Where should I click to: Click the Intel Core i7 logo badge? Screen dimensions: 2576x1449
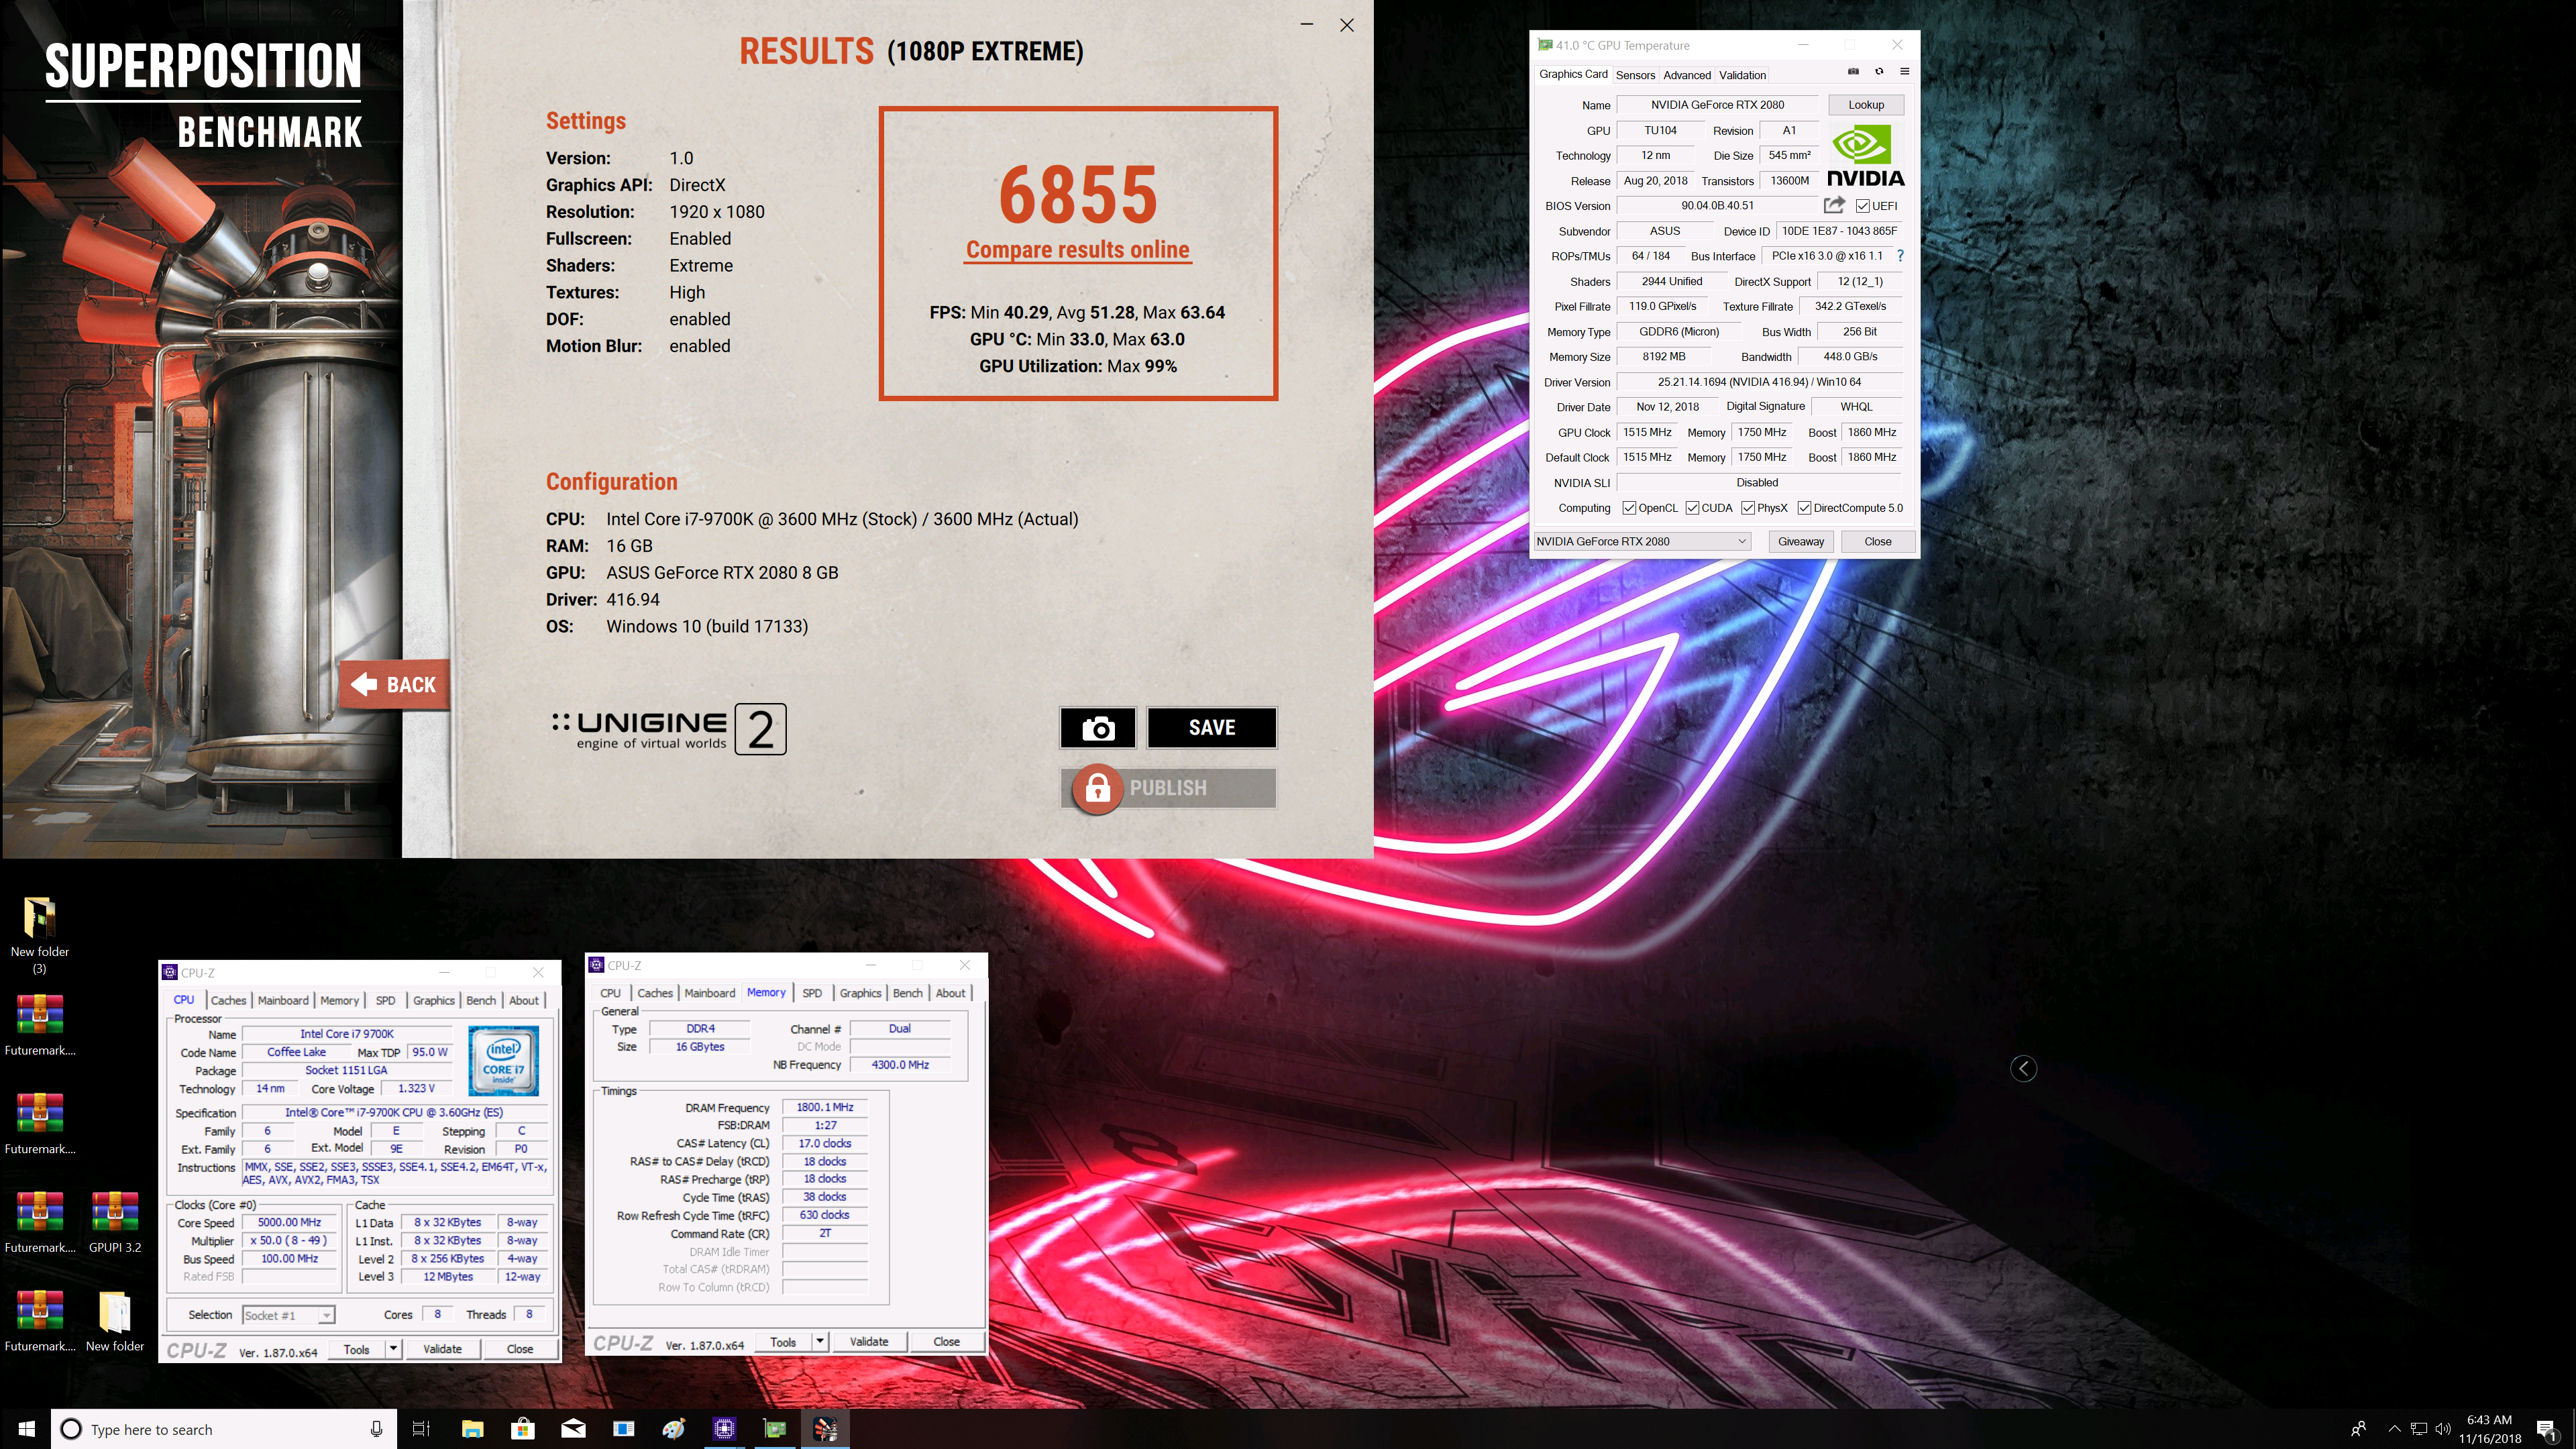click(503, 1060)
